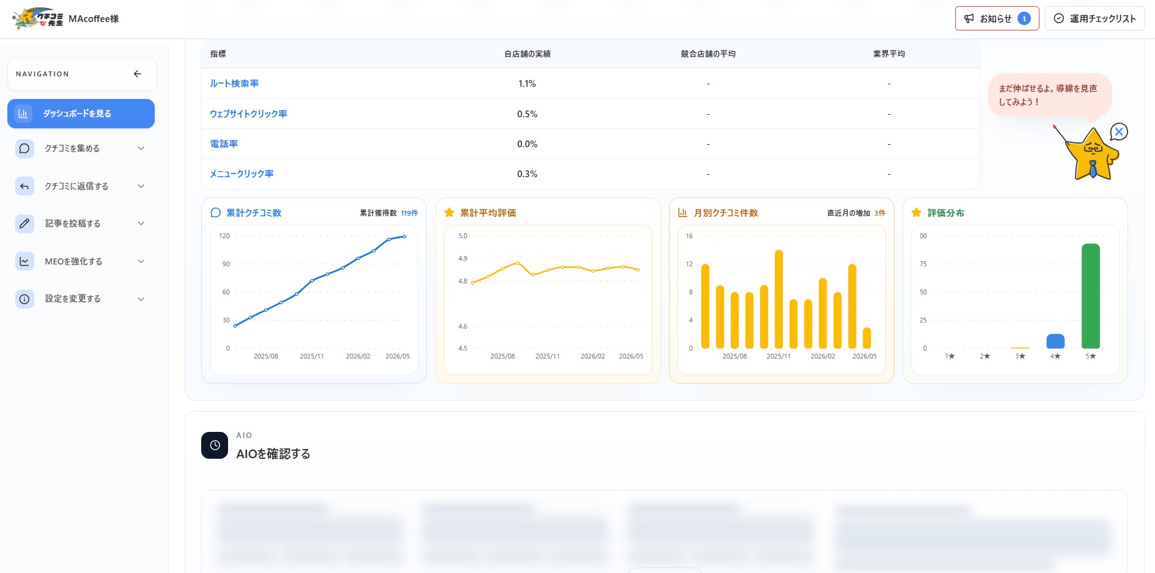
Task: Click the blue 4★ bar in 評価分布
Action: (x=1055, y=341)
